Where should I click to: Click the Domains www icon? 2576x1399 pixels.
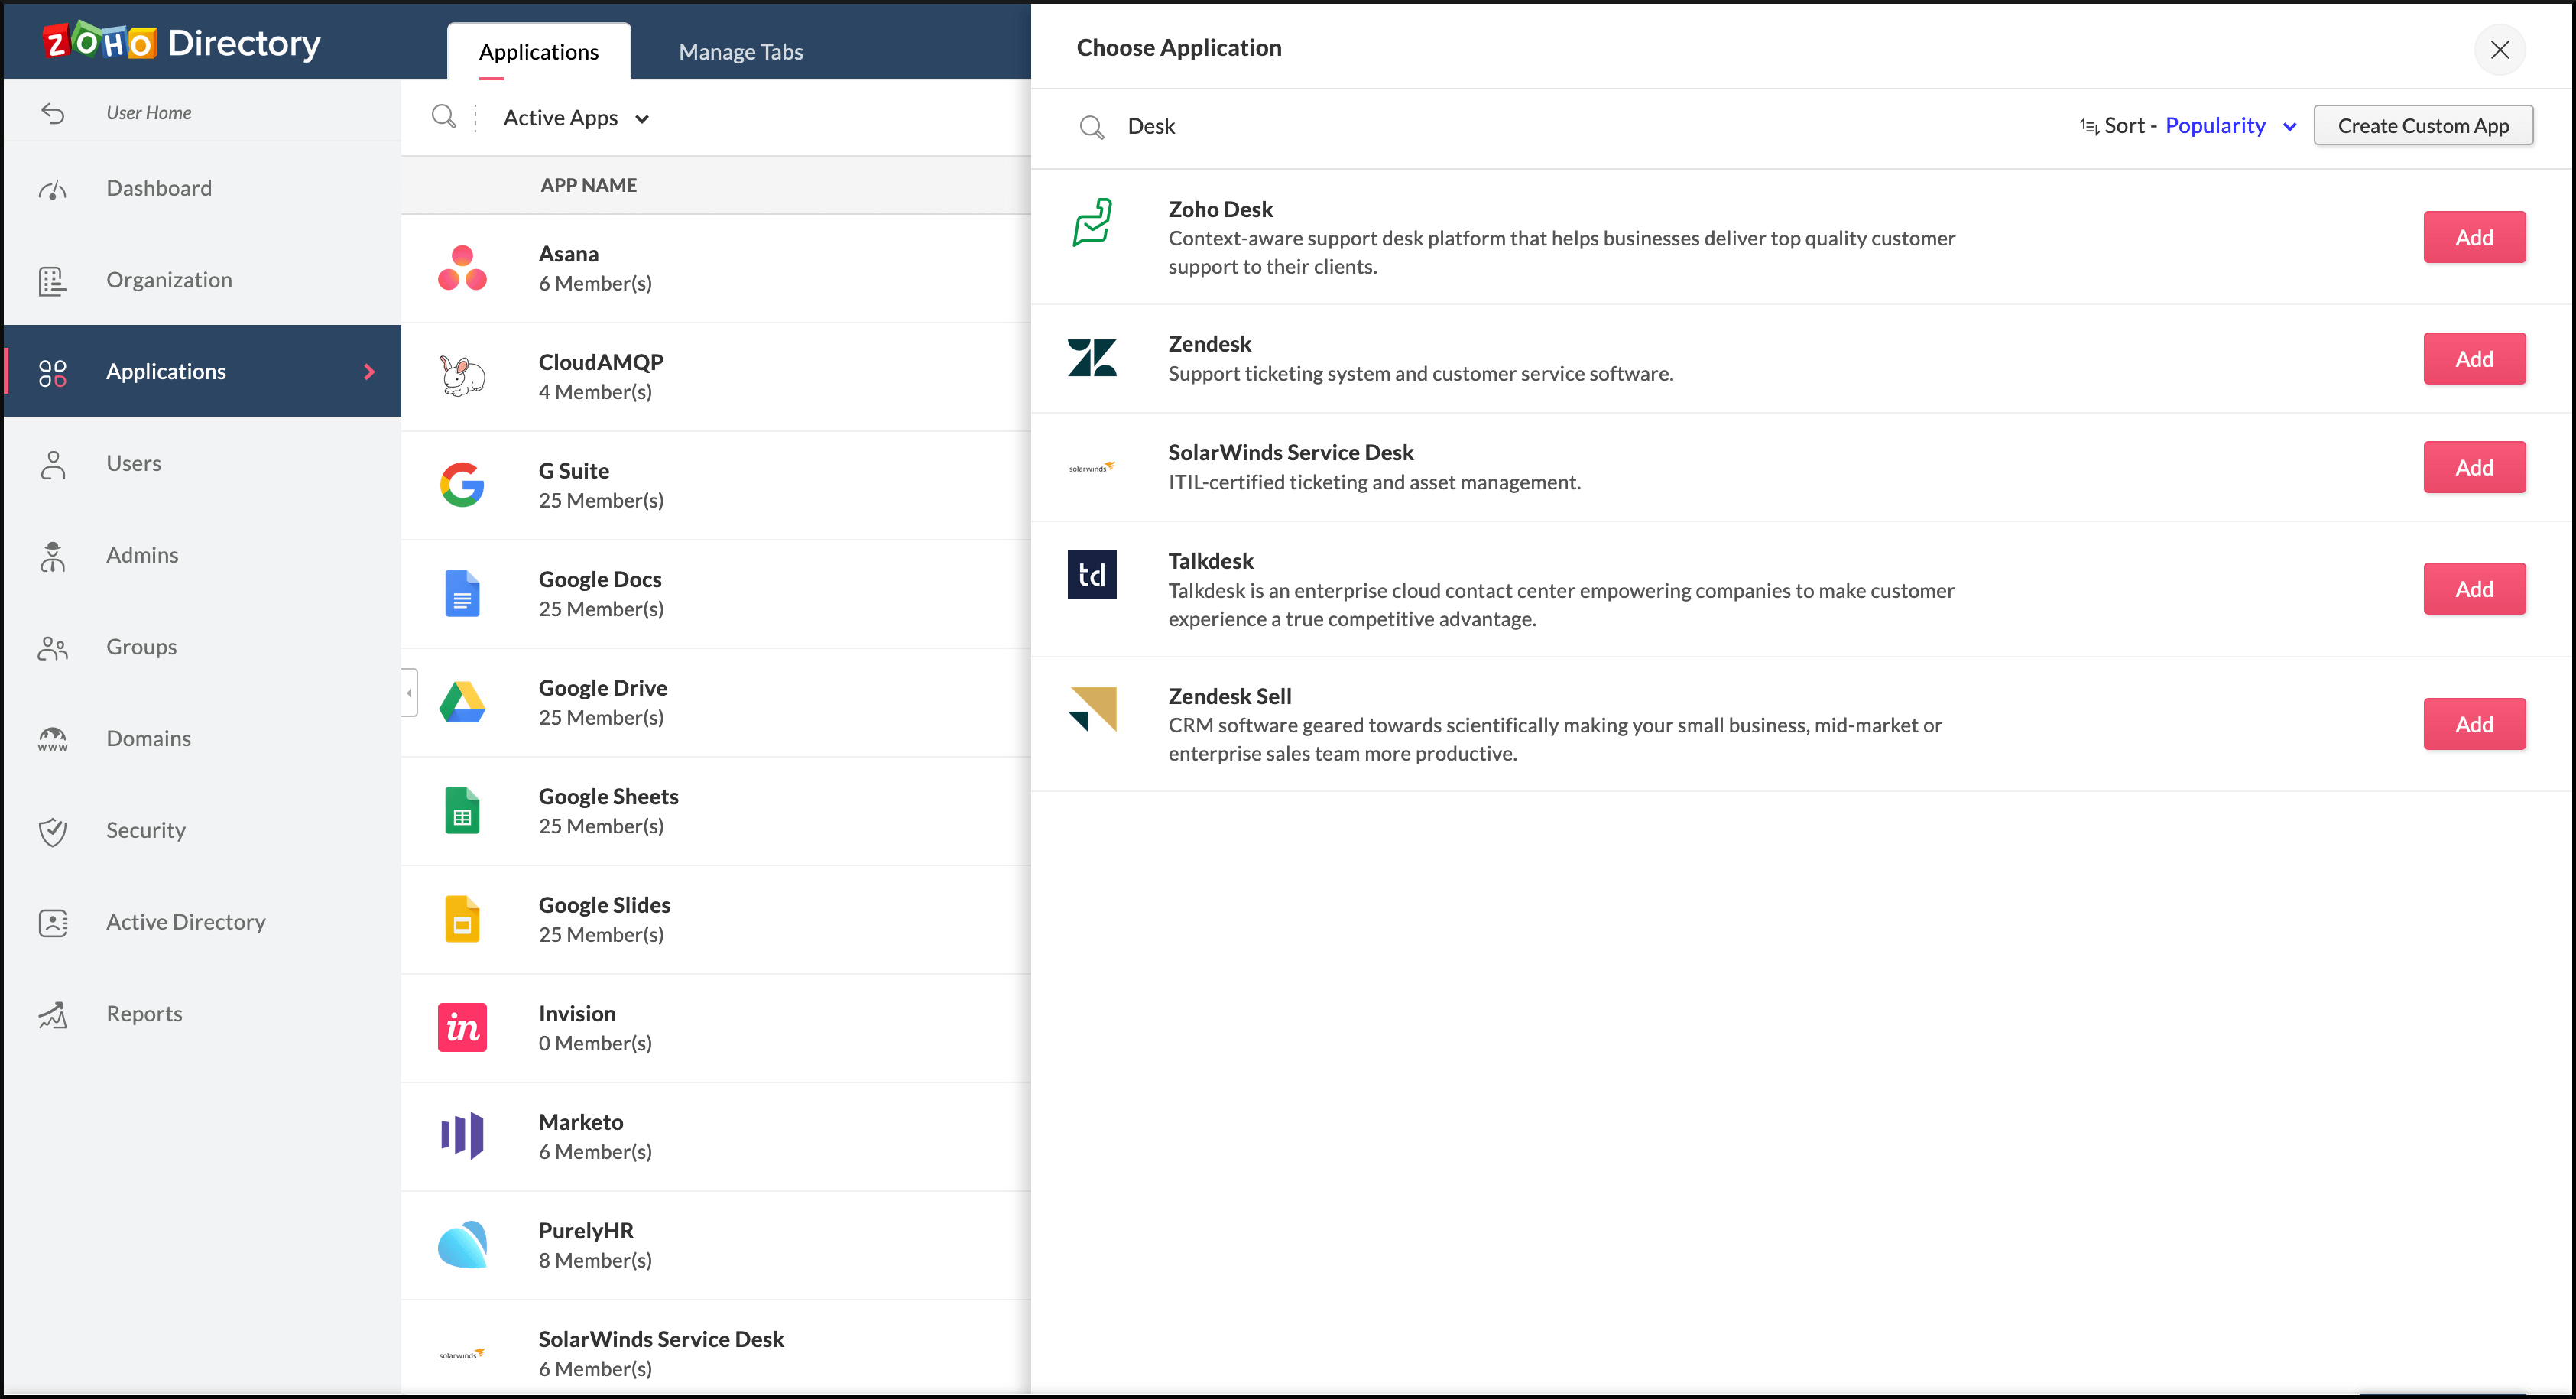coord(53,739)
